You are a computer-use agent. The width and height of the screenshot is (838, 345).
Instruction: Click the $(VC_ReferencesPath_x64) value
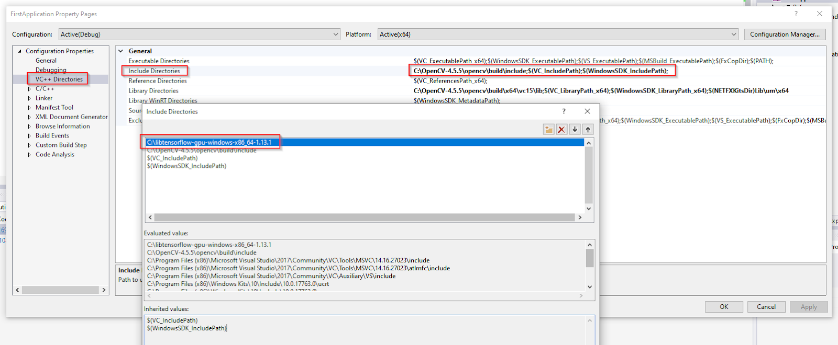450,81
